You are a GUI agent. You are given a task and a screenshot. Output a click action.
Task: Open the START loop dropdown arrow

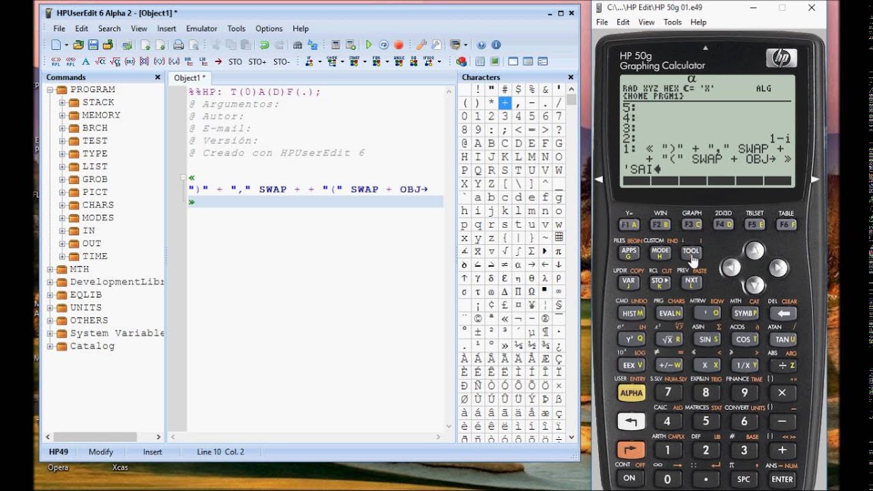pos(365,61)
